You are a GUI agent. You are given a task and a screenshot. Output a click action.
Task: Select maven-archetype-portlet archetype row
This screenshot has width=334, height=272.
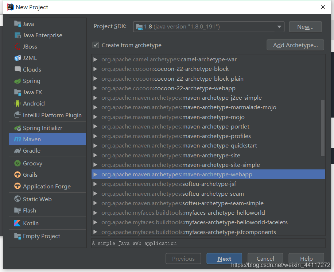(208, 126)
